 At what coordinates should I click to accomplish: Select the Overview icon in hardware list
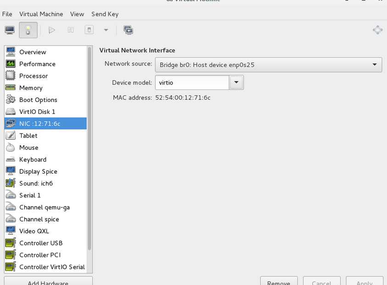pyautogui.click(x=11, y=52)
